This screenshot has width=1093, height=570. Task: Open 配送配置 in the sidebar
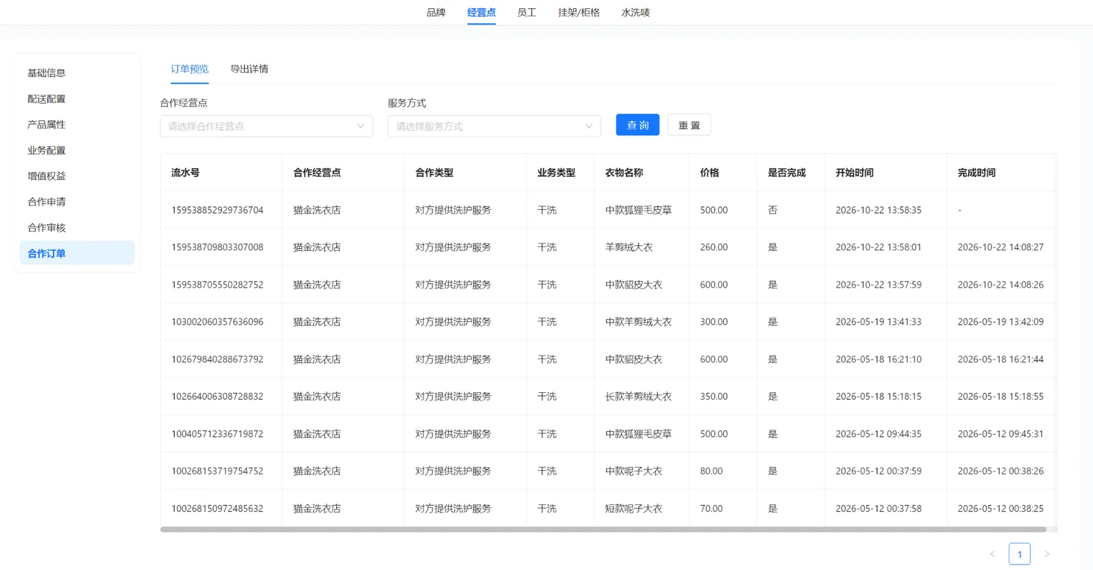coord(77,99)
